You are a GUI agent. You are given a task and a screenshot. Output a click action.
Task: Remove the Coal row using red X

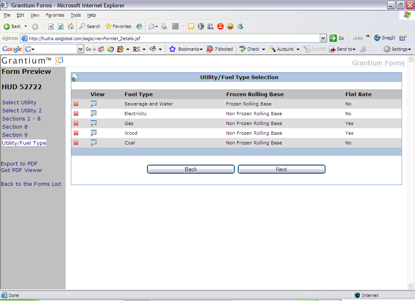76,143
